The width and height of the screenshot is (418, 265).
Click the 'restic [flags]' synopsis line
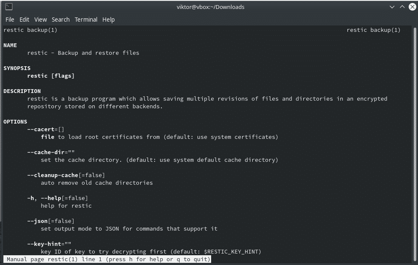click(x=51, y=76)
